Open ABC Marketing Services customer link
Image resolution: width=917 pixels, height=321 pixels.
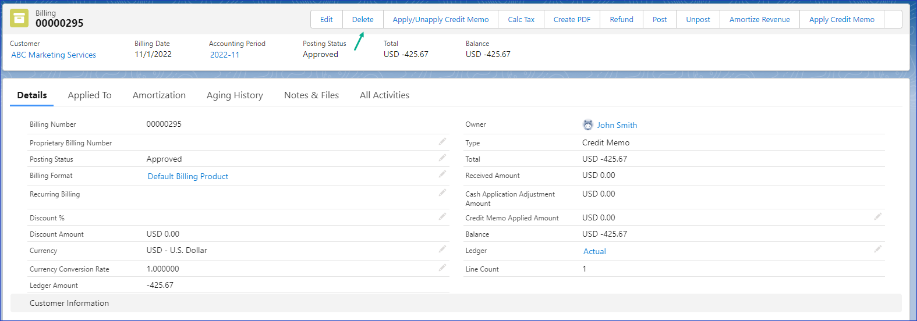[x=54, y=55]
